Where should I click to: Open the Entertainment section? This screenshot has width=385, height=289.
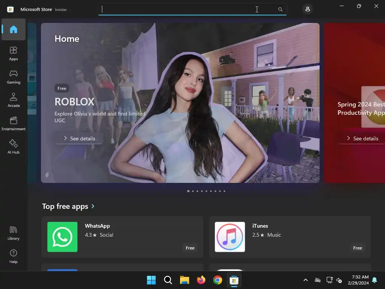pos(14,123)
